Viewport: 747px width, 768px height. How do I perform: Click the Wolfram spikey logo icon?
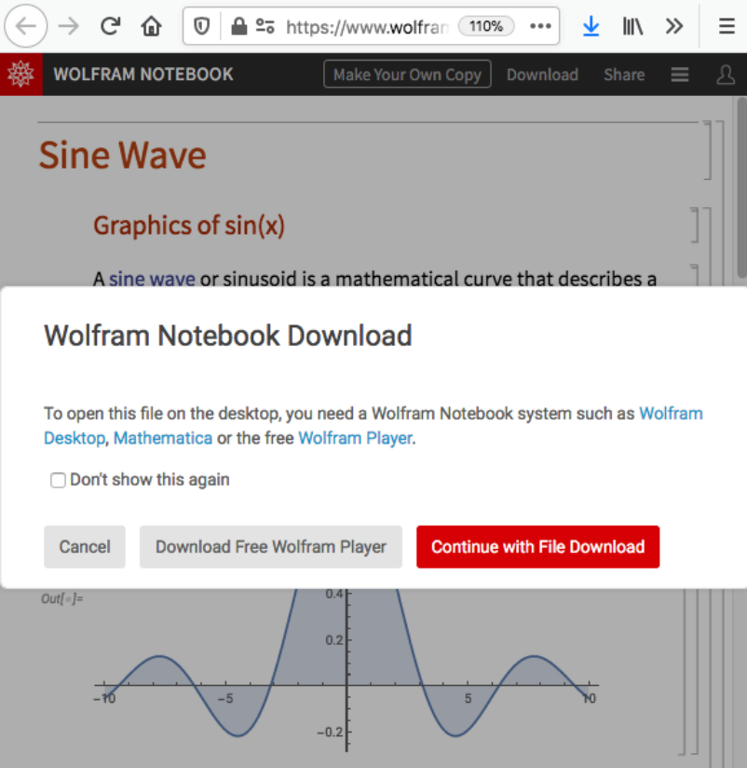pos(20,75)
